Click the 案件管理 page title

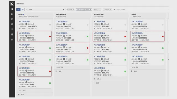tap(20, 4)
